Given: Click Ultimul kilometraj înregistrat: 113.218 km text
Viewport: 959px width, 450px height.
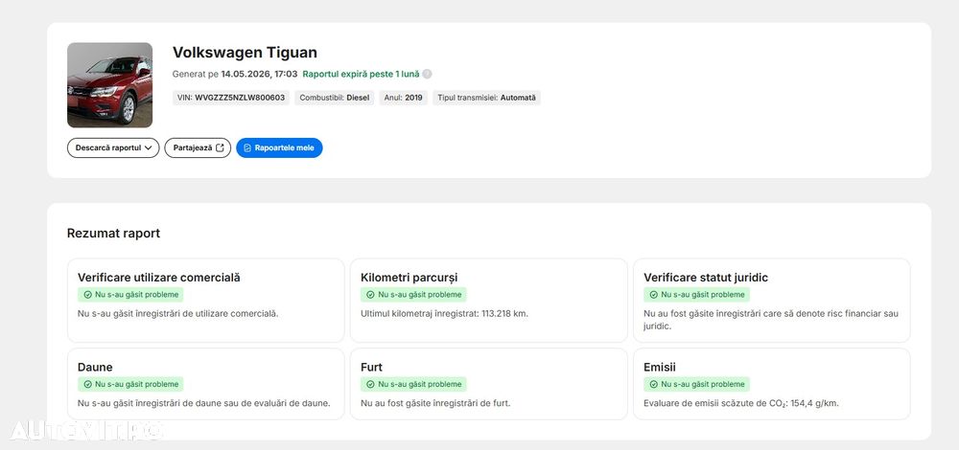Looking at the screenshot, I should 445,314.
